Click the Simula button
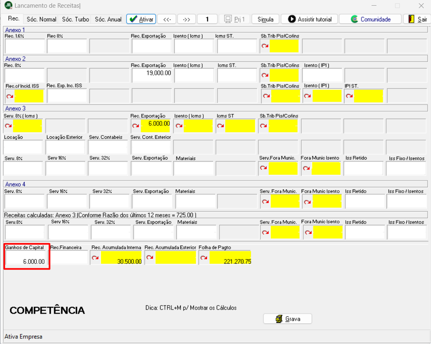This screenshot has width=431, height=344. [x=266, y=19]
